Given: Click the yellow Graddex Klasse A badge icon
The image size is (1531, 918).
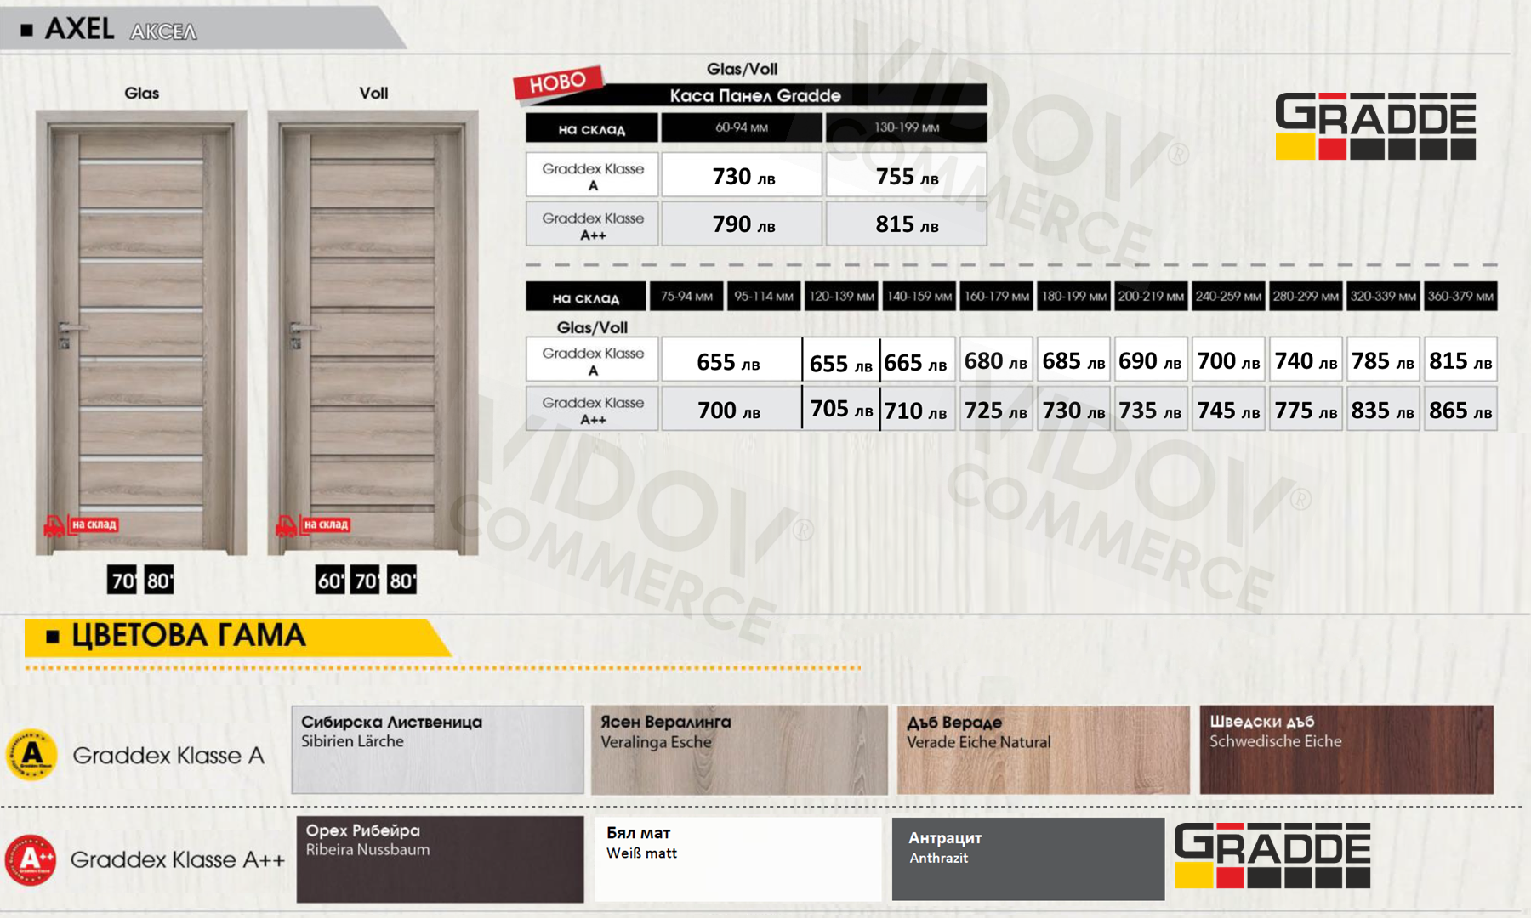Looking at the screenshot, I should tap(31, 754).
